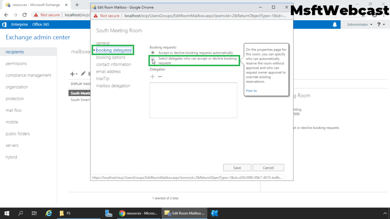
Task: Show hidden system tray icons chevron
Action: 385,213
